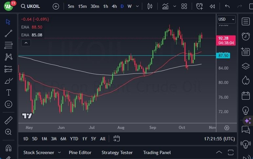Image resolution: width=253 pixels, height=159 pixels.
Task: Select the daily D timeframe
Action: pyautogui.click(x=122, y=6)
